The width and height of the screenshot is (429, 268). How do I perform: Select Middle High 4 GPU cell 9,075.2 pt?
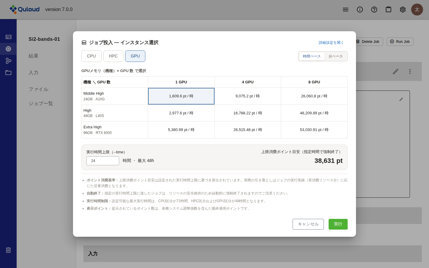coord(248,96)
